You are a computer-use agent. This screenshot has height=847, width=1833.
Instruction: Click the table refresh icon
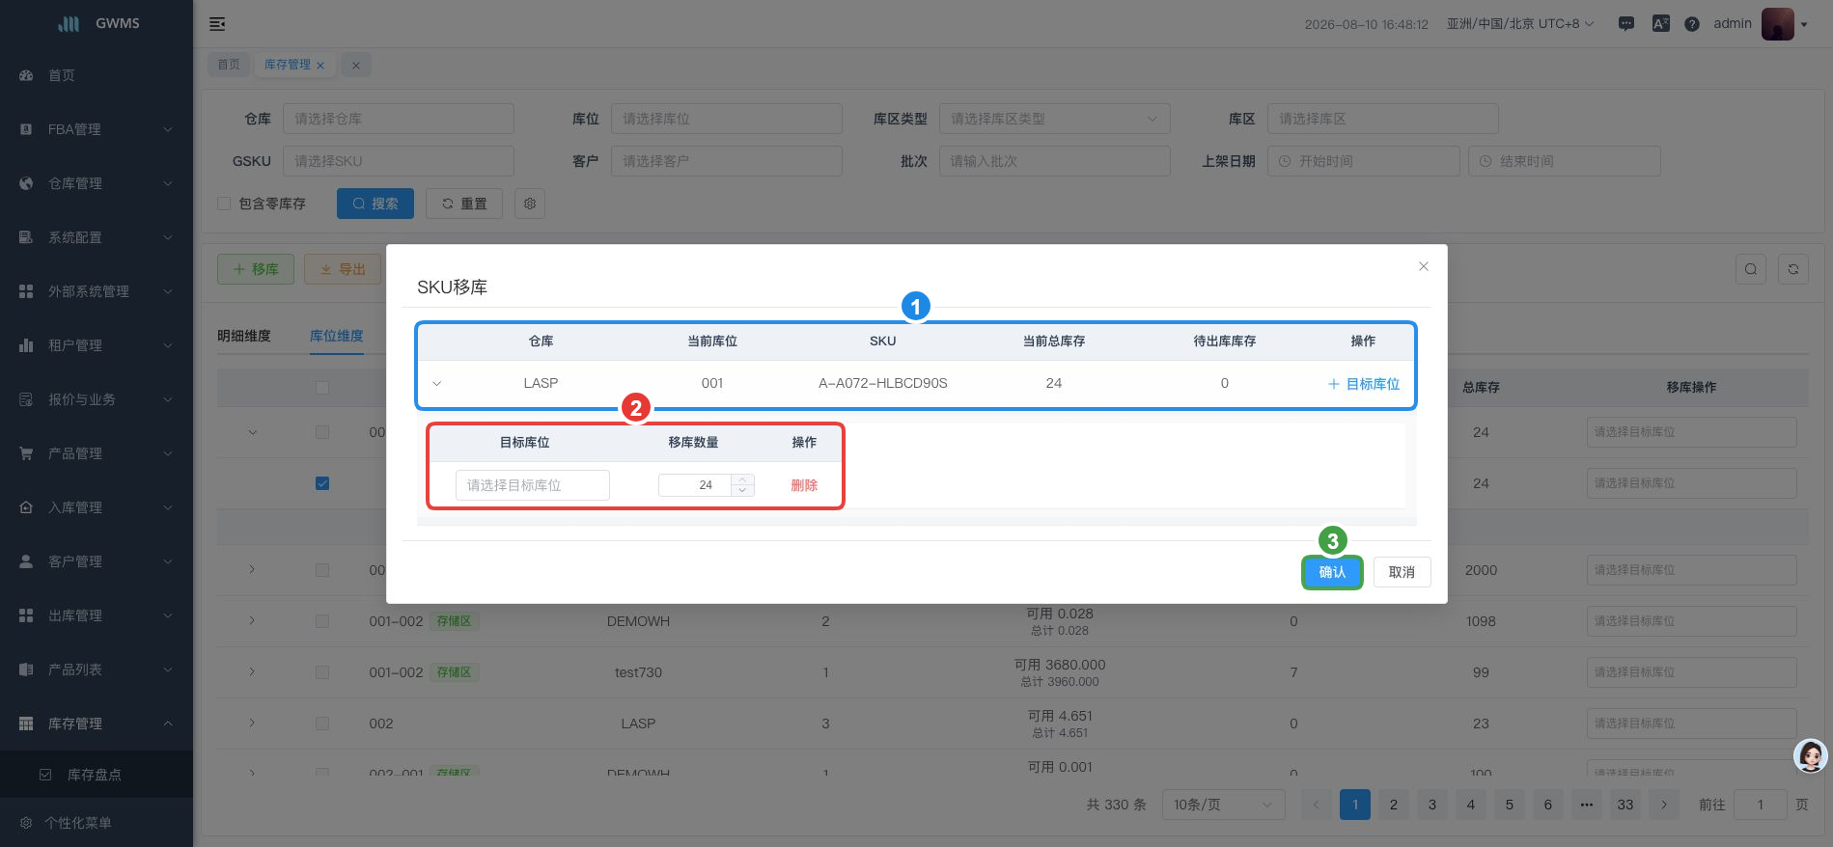pos(1793,269)
